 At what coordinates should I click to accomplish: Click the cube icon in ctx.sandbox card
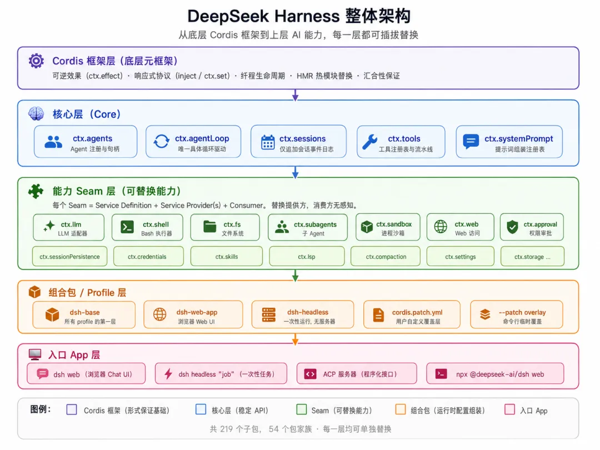click(x=367, y=227)
